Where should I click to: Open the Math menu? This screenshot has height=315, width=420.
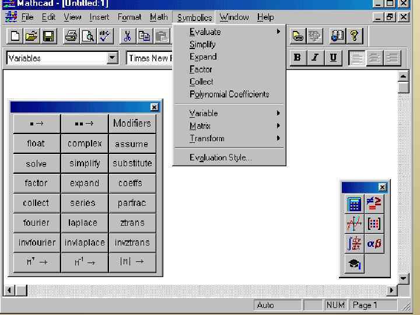(159, 17)
